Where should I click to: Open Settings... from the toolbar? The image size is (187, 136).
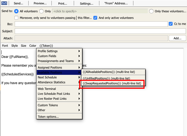tap(87, 4)
